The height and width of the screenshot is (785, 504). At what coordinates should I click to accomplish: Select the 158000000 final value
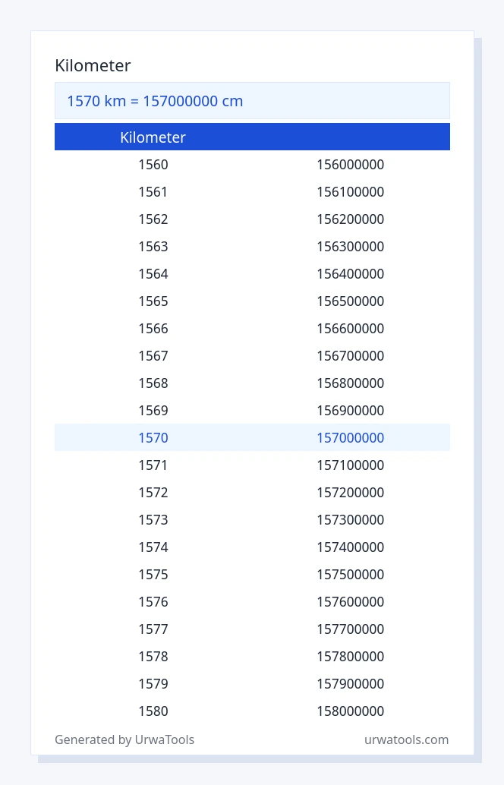coord(351,711)
